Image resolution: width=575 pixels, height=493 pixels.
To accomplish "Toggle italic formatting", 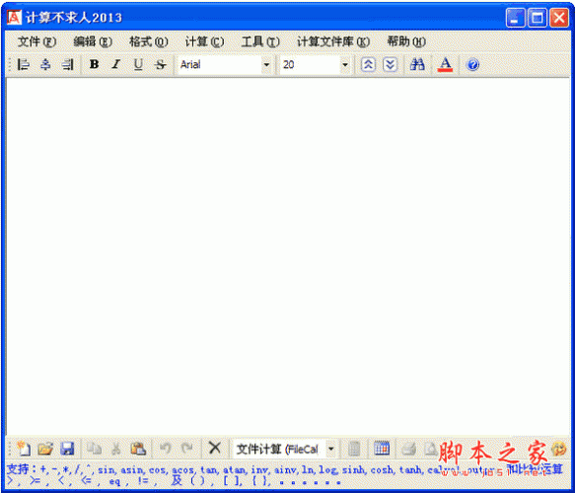I will point(116,64).
